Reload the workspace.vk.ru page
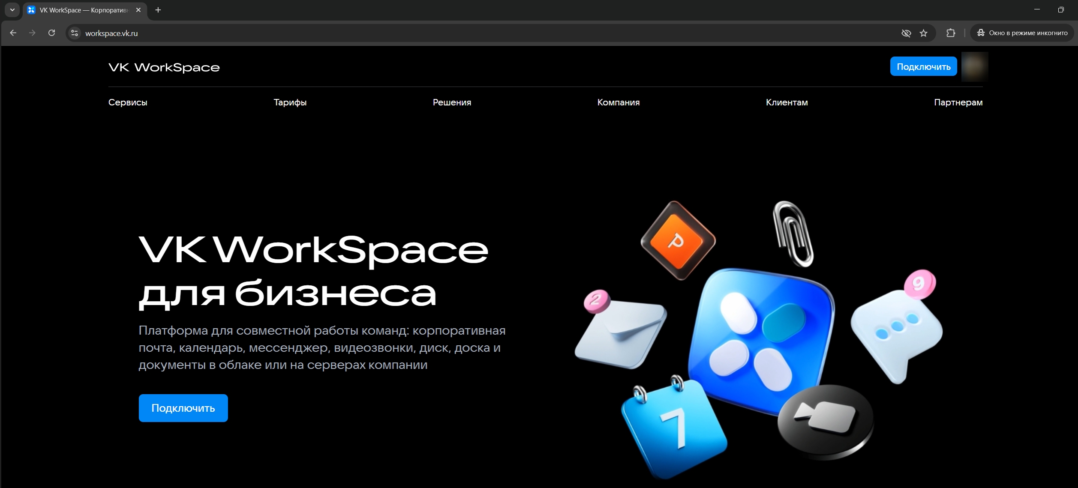 [51, 33]
